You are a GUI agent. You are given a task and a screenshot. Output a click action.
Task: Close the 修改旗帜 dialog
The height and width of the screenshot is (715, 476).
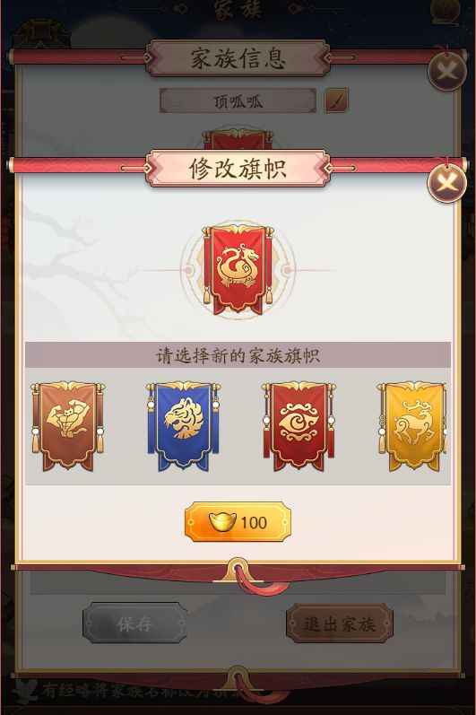coord(446,183)
